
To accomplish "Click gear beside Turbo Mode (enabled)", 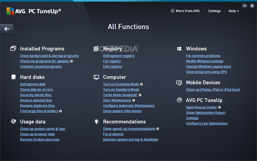I will click(x=140, y=95).
